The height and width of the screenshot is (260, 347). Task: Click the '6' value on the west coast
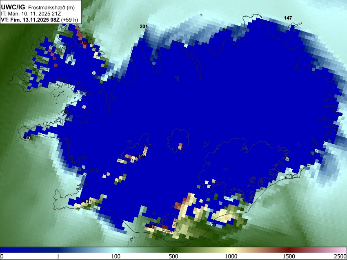pos(65,112)
